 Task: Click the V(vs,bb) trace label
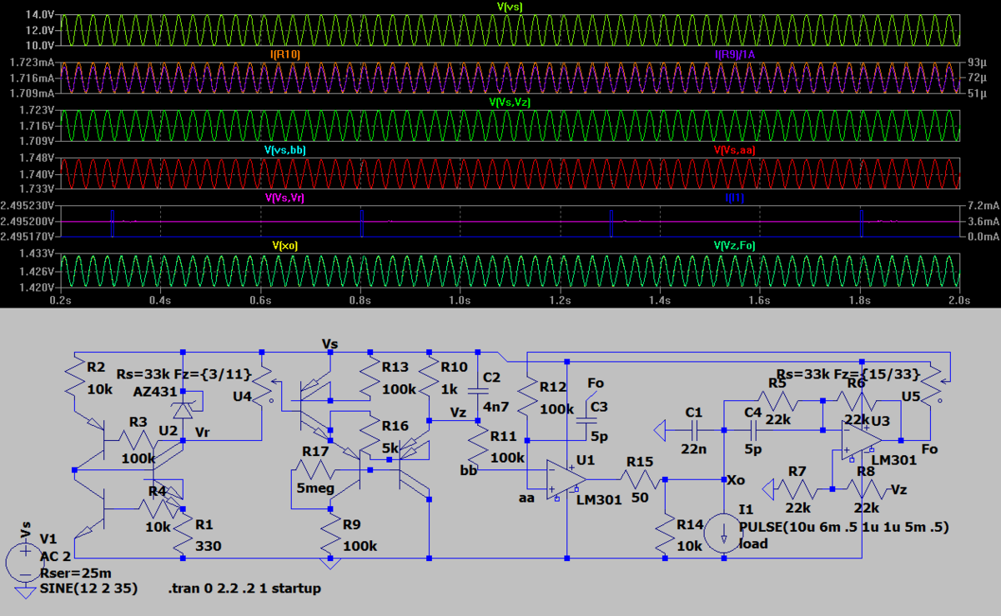284,150
